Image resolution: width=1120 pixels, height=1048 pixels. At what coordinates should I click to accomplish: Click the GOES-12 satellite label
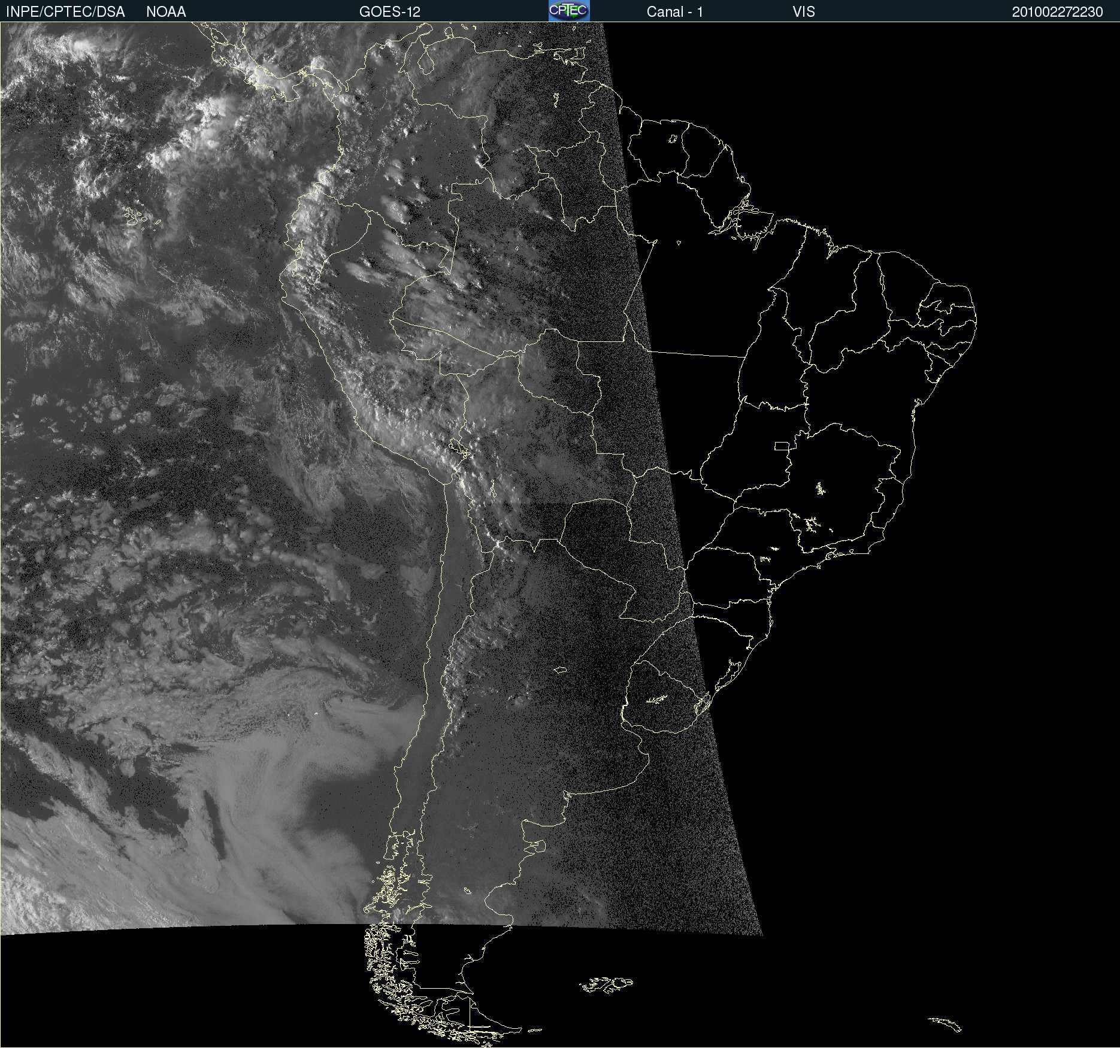point(390,12)
